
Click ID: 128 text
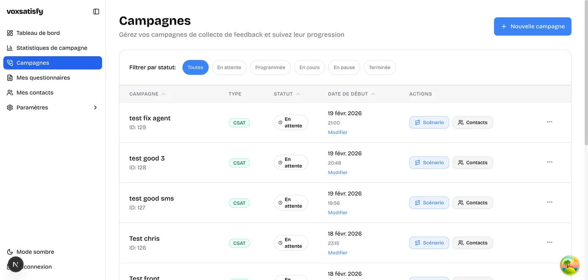(x=138, y=167)
